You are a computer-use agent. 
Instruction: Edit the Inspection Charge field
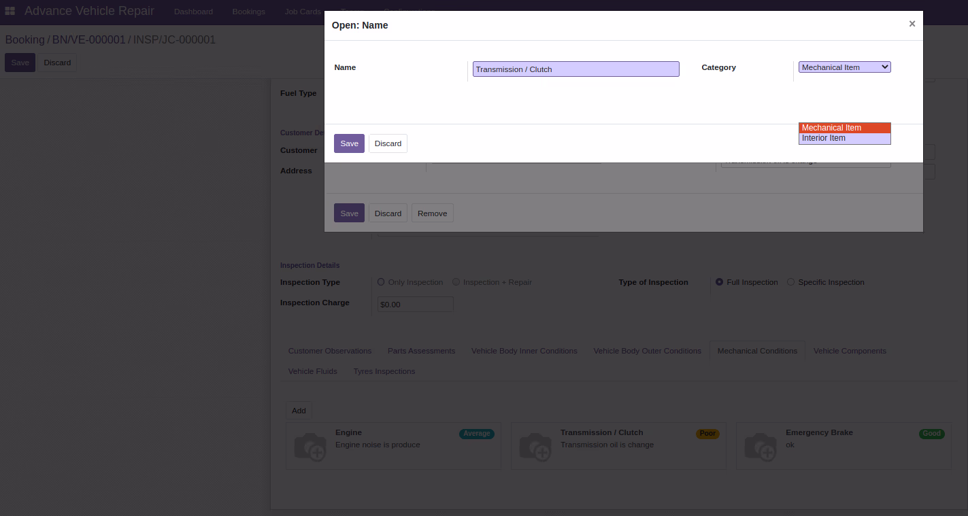tap(415, 304)
